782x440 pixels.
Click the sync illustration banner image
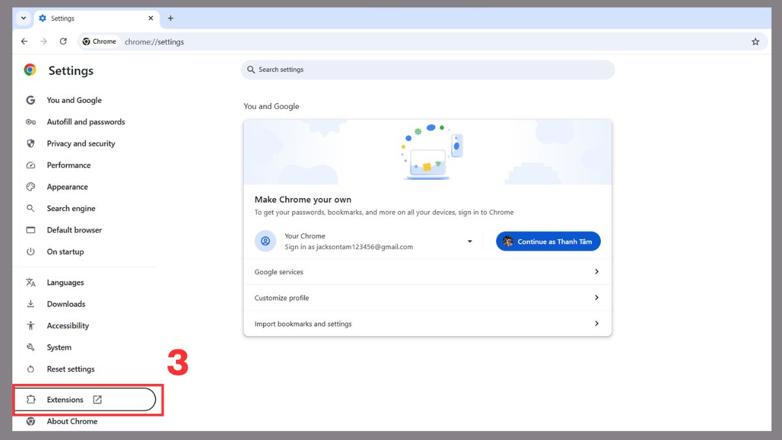[x=427, y=153]
